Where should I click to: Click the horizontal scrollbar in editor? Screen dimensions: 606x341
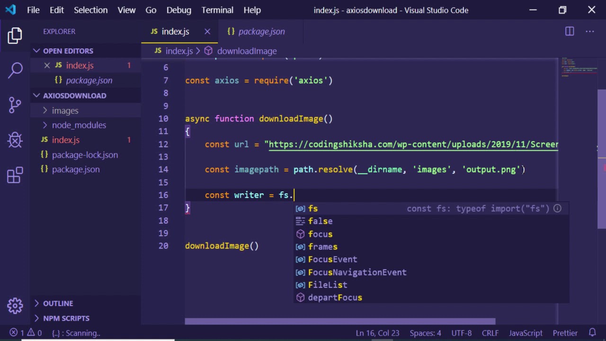coord(340,322)
